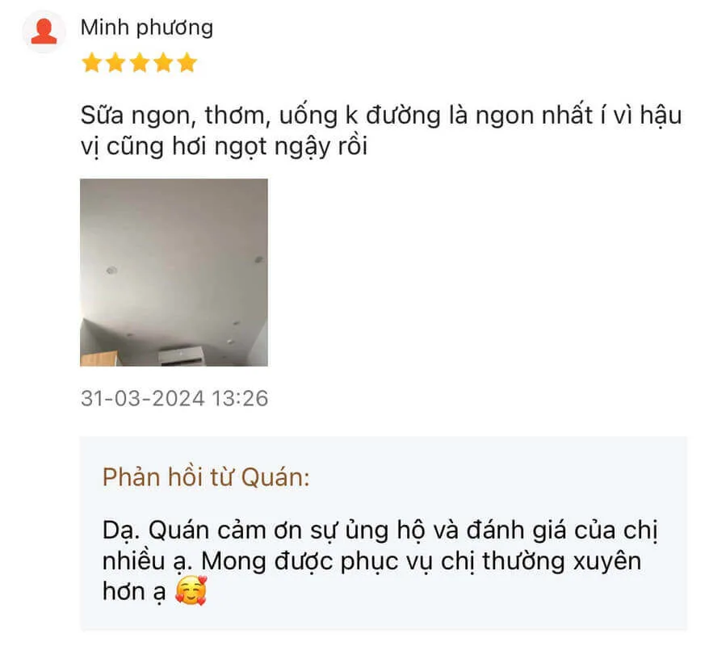709x659 pixels.
Task: Tap the smiling face with hearts emoji
Action: (191, 590)
